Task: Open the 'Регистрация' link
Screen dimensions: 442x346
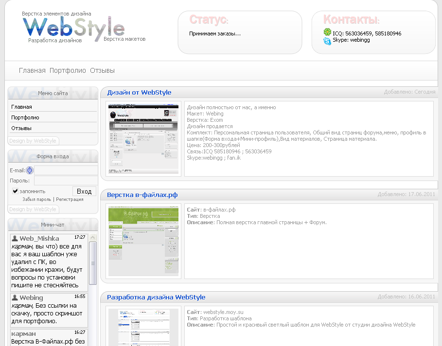Action: [x=70, y=199]
